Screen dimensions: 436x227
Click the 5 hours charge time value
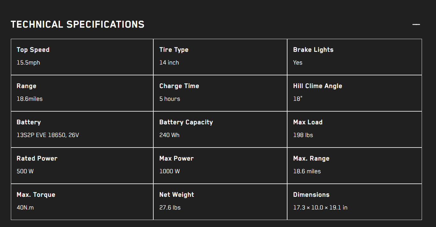pos(170,99)
